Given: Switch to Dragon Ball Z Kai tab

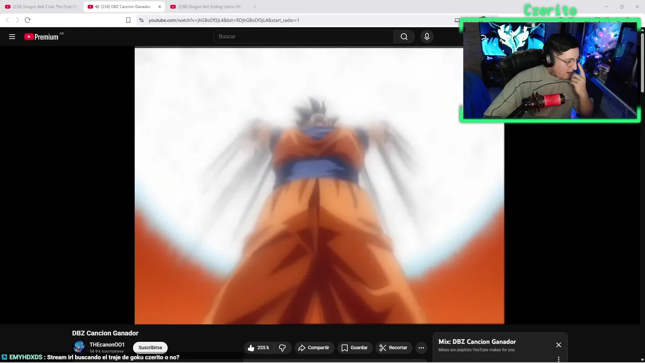Looking at the screenshot, I should click(x=41, y=7).
